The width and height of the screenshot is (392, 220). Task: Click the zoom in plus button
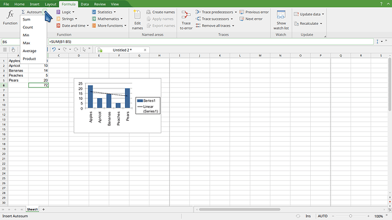pos(368,216)
